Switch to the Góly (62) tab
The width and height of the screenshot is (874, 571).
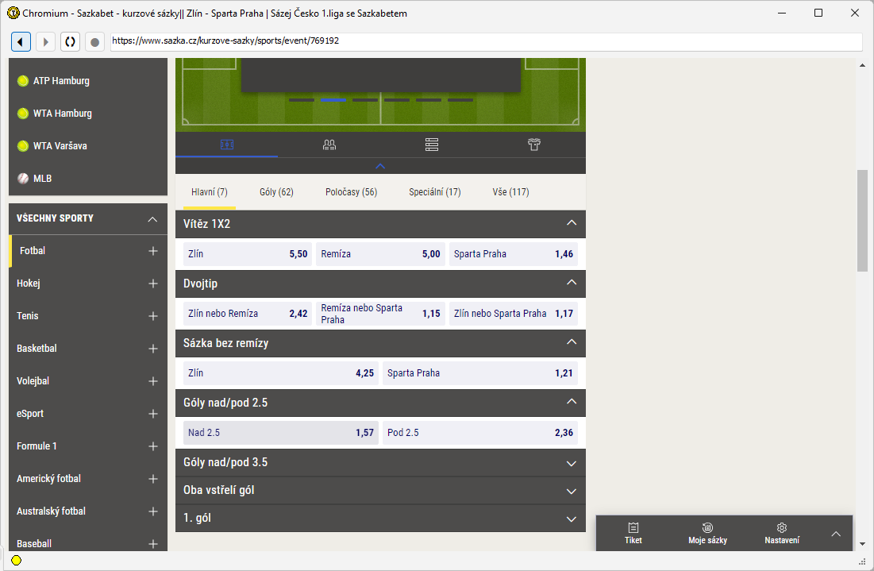276,192
